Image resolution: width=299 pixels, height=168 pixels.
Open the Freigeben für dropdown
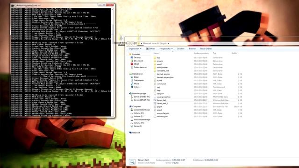[x=166, y=49]
